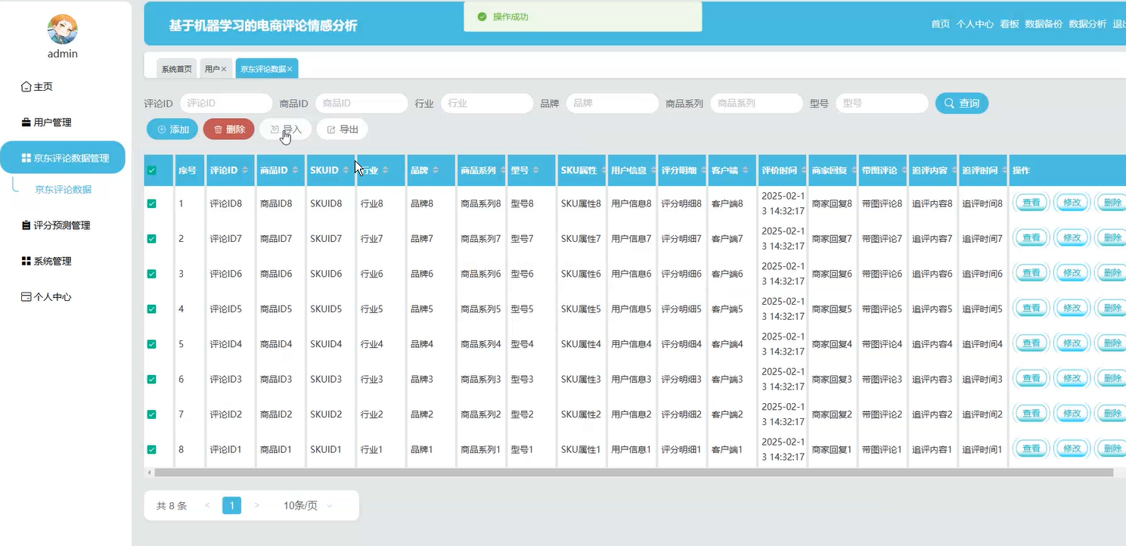The image size is (1126, 546).
Task: Open 数据分析 in top navigation
Action: (x=1087, y=24)
